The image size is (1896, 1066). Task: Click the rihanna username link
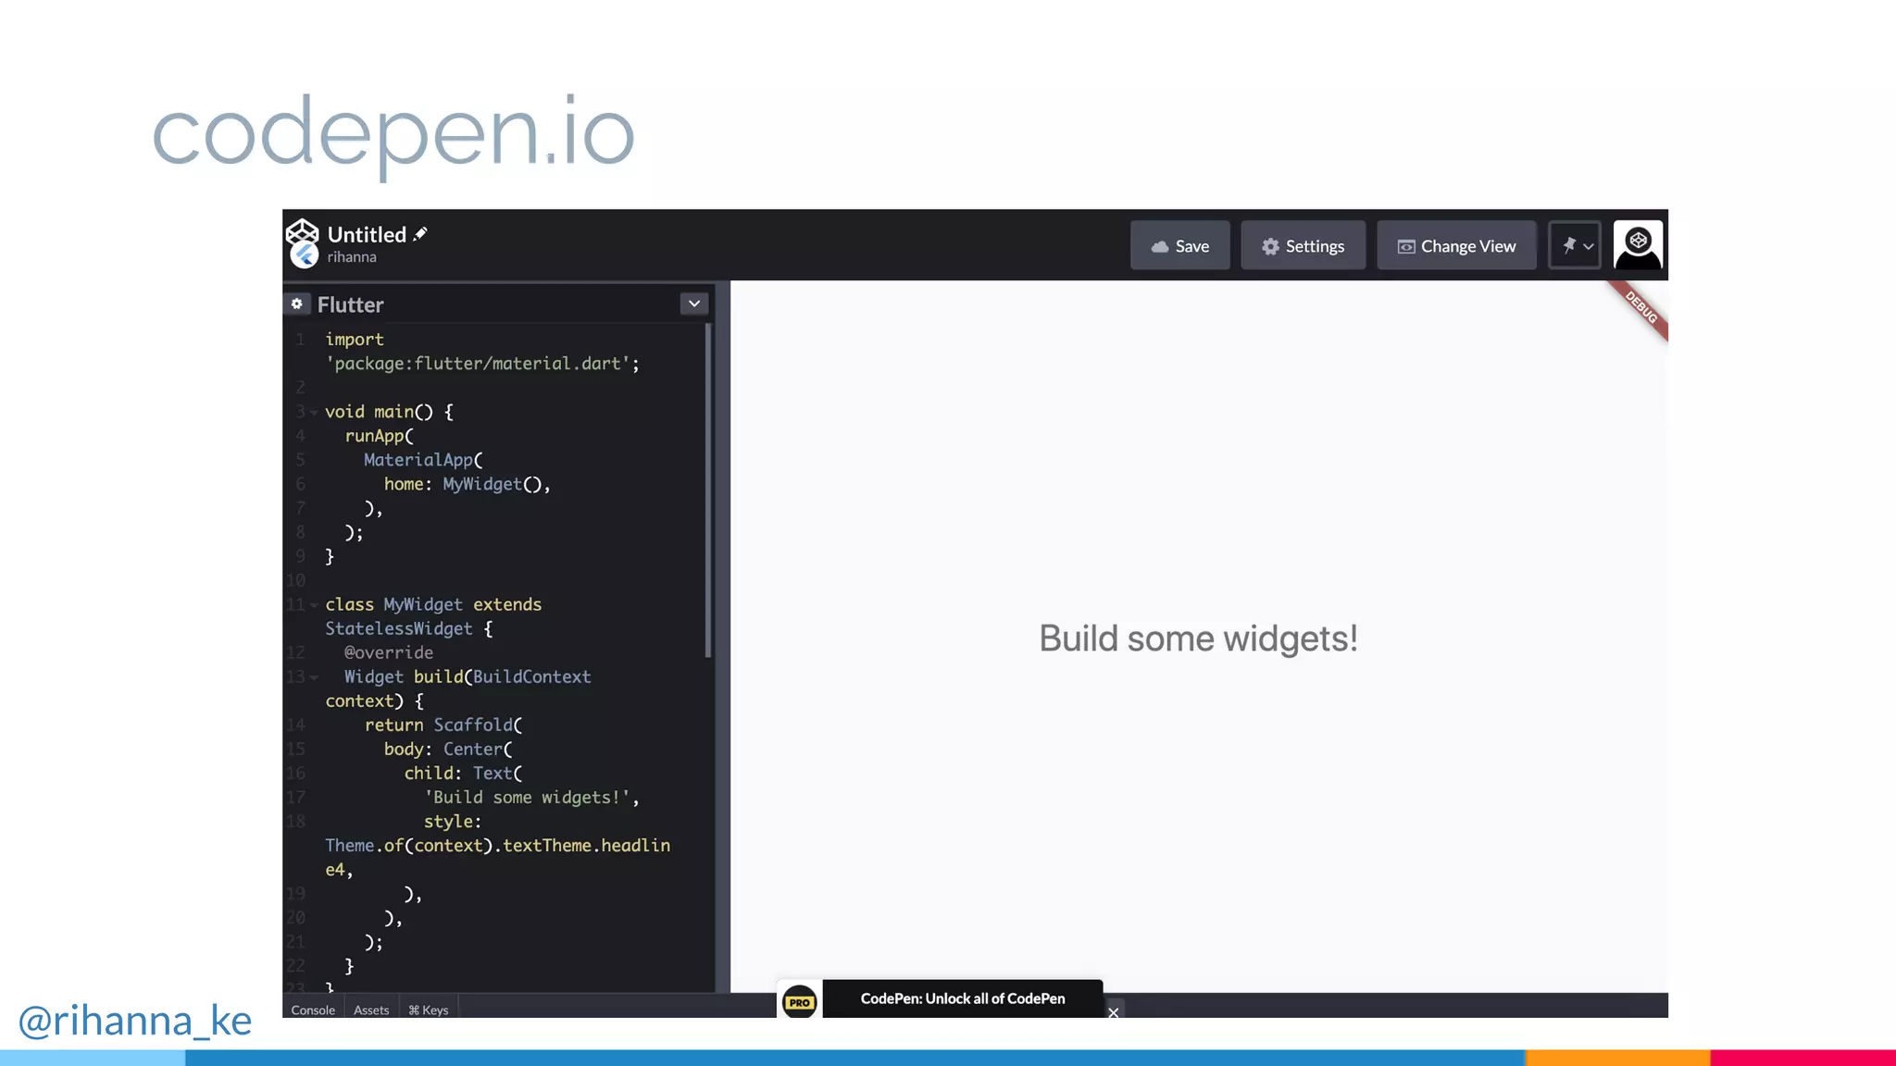(352, 257)
